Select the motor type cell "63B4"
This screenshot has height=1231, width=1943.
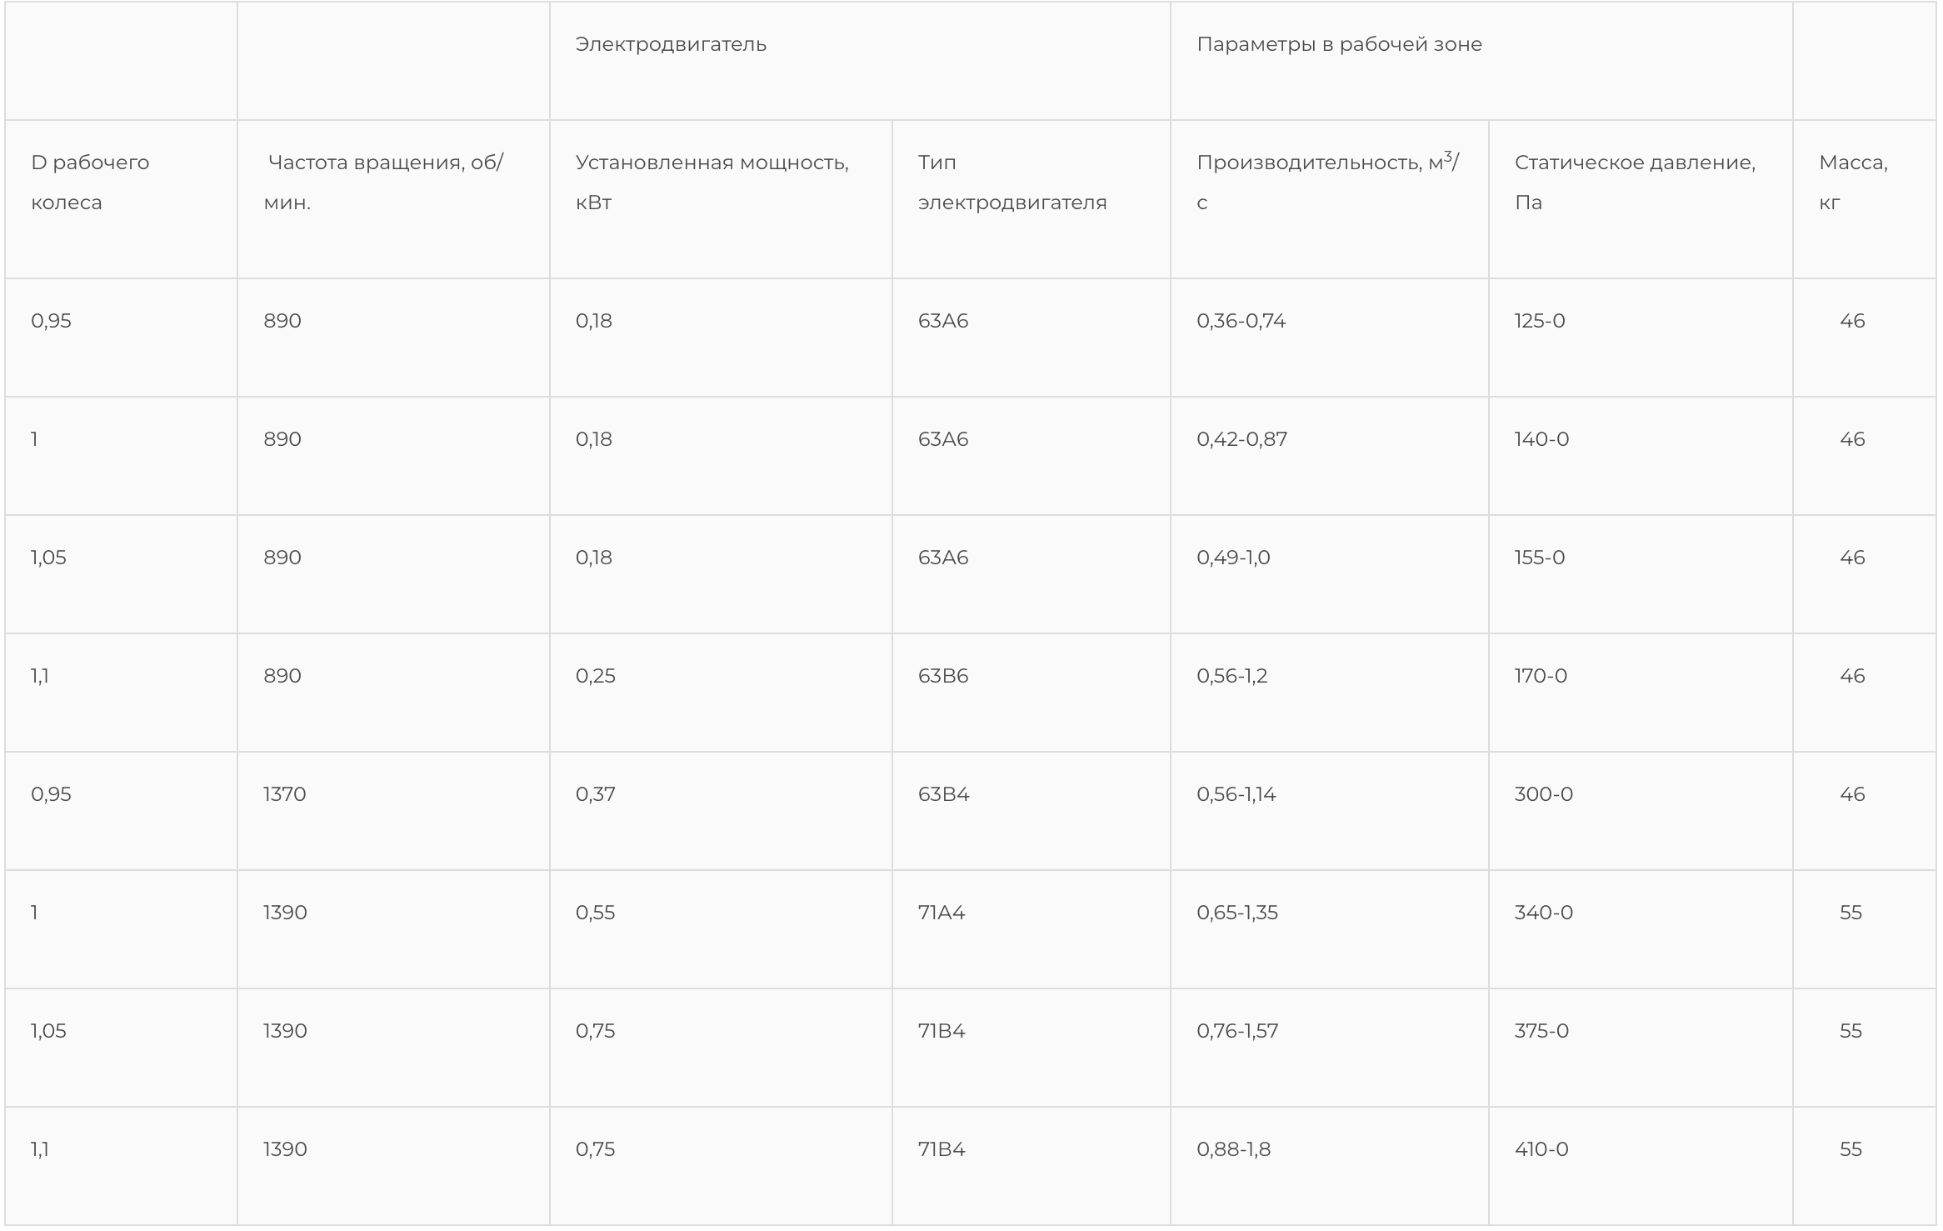click(943, 794)
